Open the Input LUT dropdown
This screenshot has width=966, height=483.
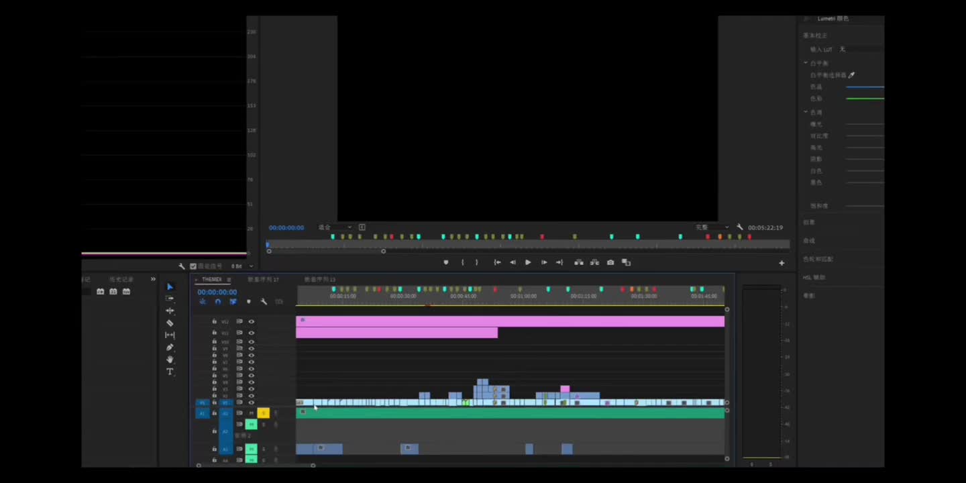click(x=861, y=49)
